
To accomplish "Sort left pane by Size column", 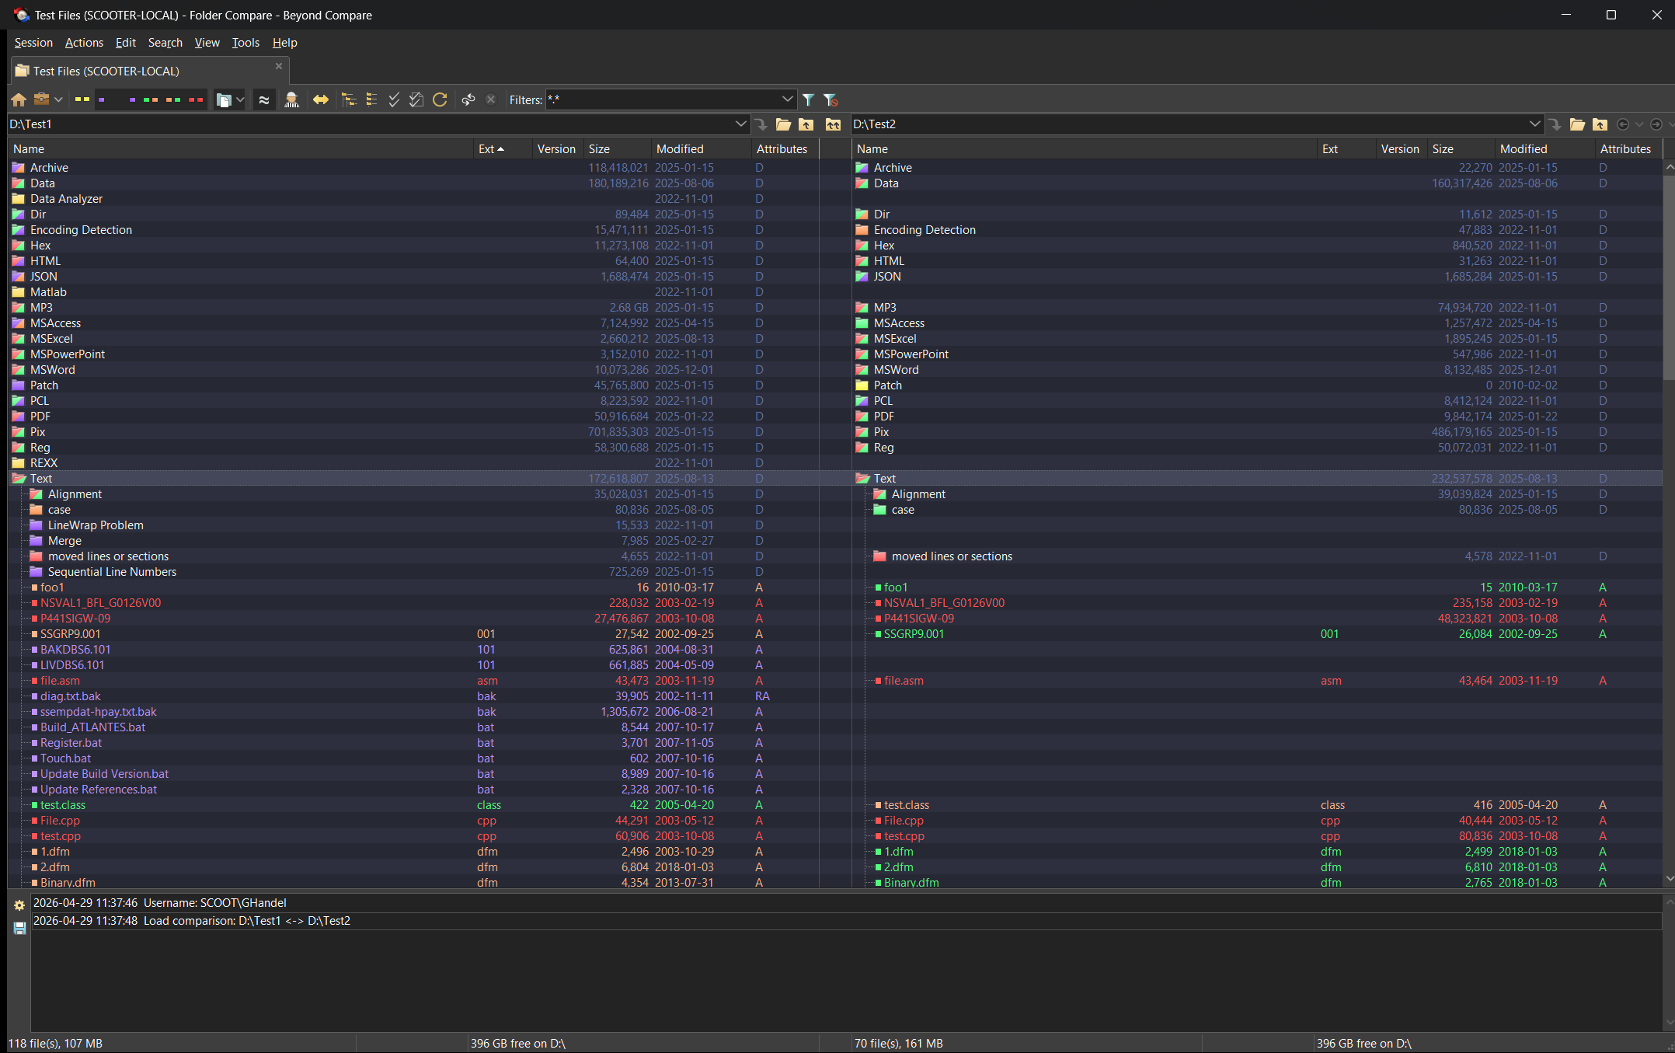I will (x=618, y=148).
